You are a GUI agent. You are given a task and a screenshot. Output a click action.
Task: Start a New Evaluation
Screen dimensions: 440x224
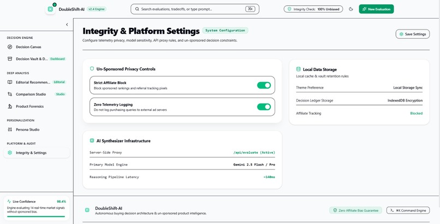(376, 9)
